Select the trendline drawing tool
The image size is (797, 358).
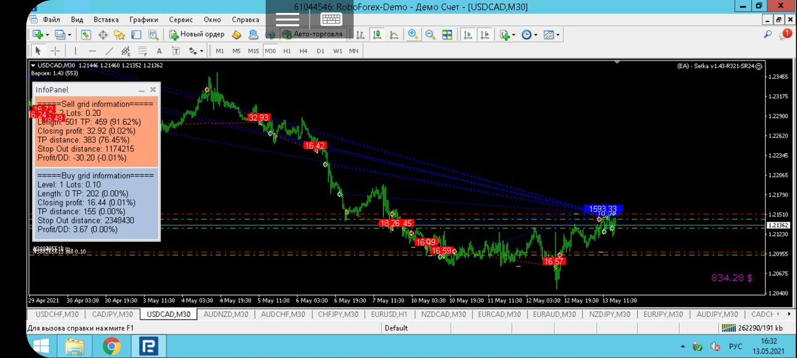109,51
